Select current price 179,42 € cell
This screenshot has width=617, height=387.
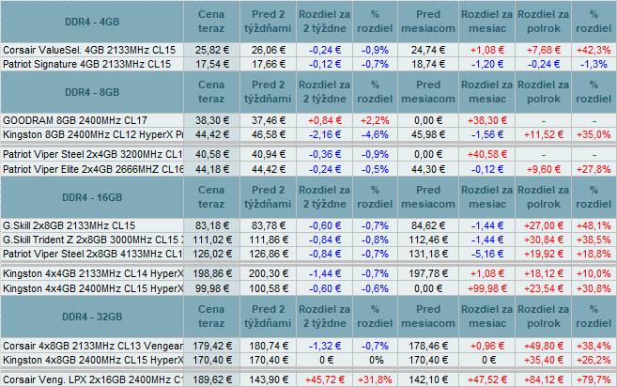coord(211,346)
